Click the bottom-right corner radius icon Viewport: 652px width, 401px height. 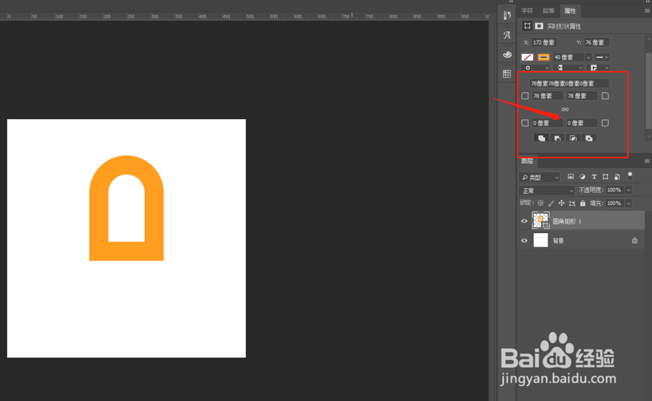[x=606, y=123]
